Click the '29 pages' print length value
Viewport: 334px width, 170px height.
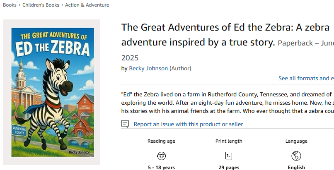coord(229,168)
